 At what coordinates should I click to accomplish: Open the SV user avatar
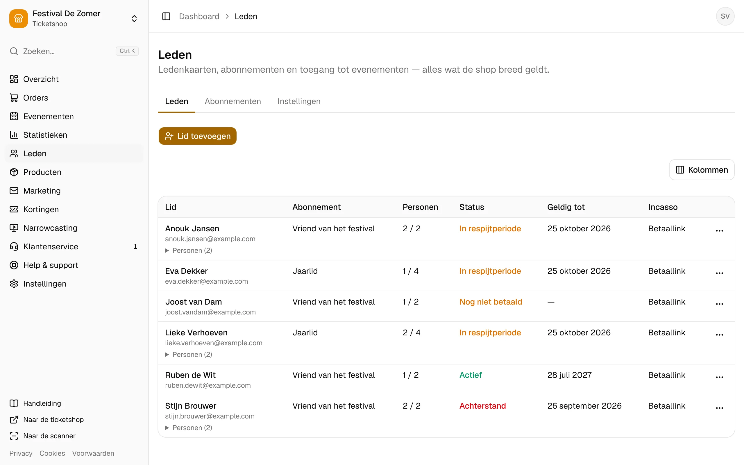point(725,16)
